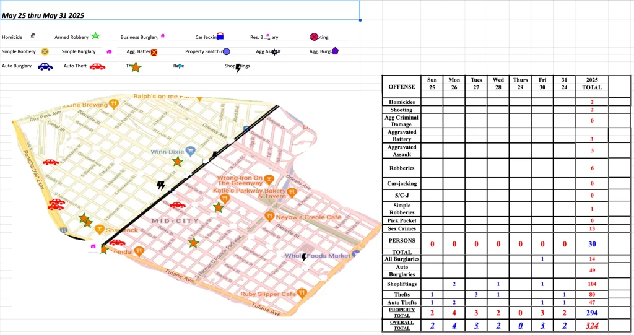This screenshot has width=634, height=335.
Task: Select the OVERALL TOTAL row label
Action: tap(402, 325)
